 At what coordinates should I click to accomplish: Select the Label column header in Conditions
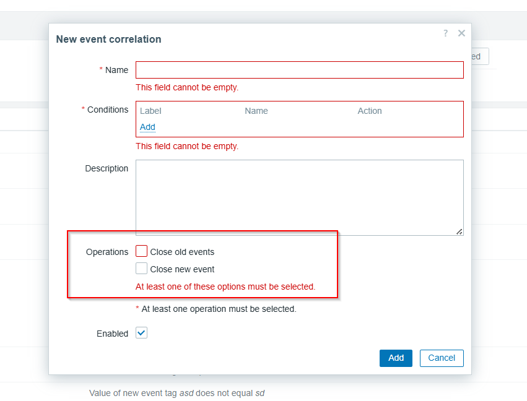(150, 111)
